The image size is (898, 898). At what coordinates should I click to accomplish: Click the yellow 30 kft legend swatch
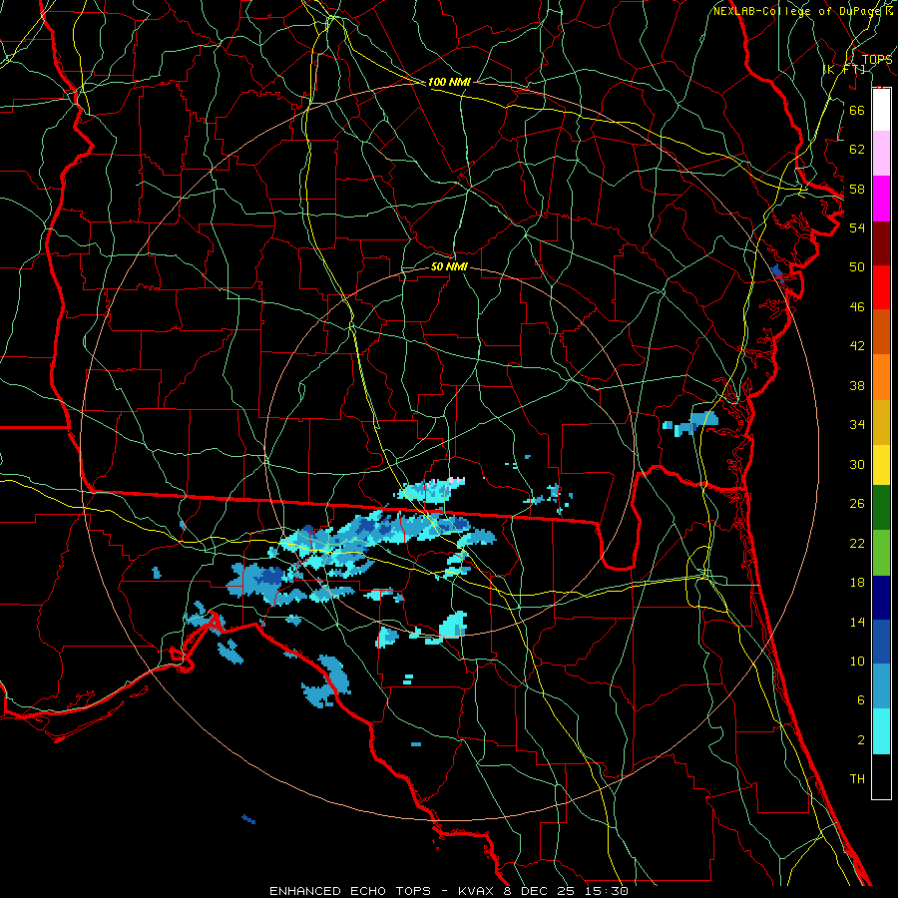(881, 465)
